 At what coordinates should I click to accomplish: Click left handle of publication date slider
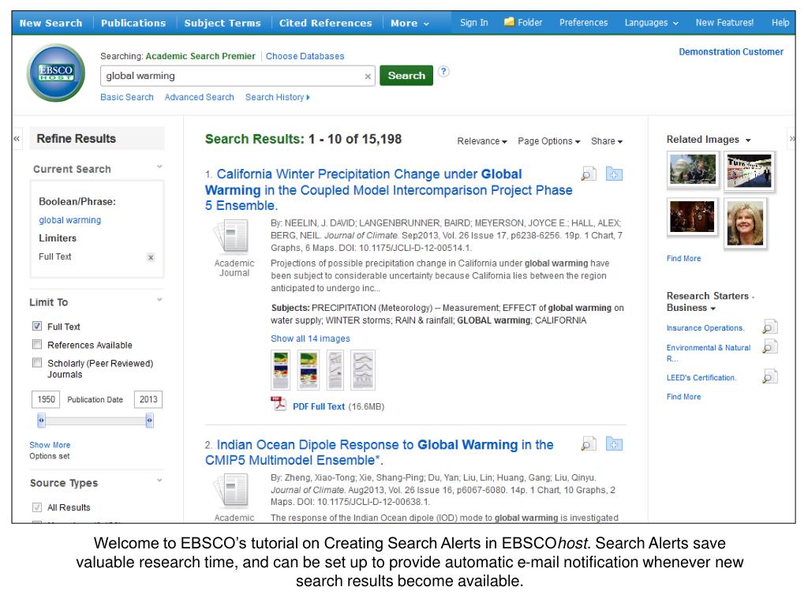41,421
